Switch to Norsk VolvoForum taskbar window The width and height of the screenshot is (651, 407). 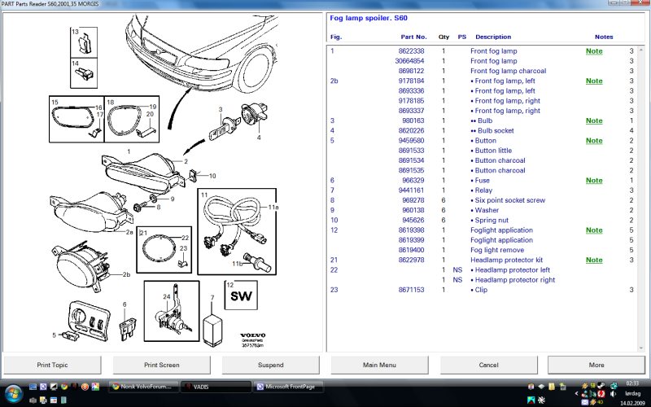click(142, 387)
